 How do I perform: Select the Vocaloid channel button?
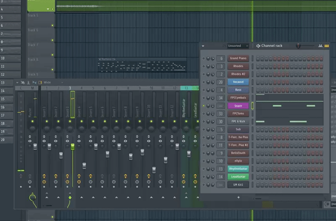238,82
